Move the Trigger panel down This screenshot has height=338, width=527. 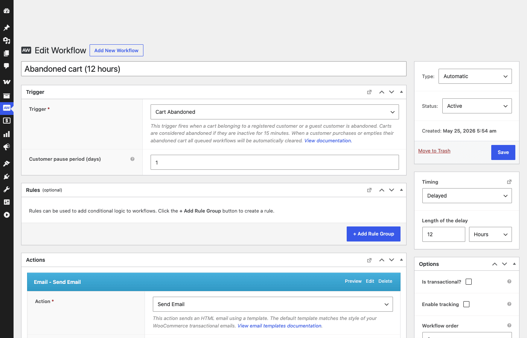point(391,92)
